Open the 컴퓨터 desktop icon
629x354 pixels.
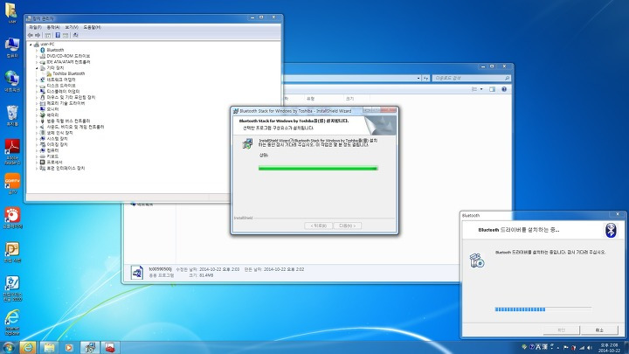coord(12,48)
